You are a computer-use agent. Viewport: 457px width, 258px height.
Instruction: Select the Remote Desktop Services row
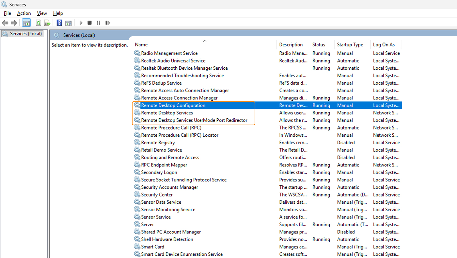[x=167, y=113]
